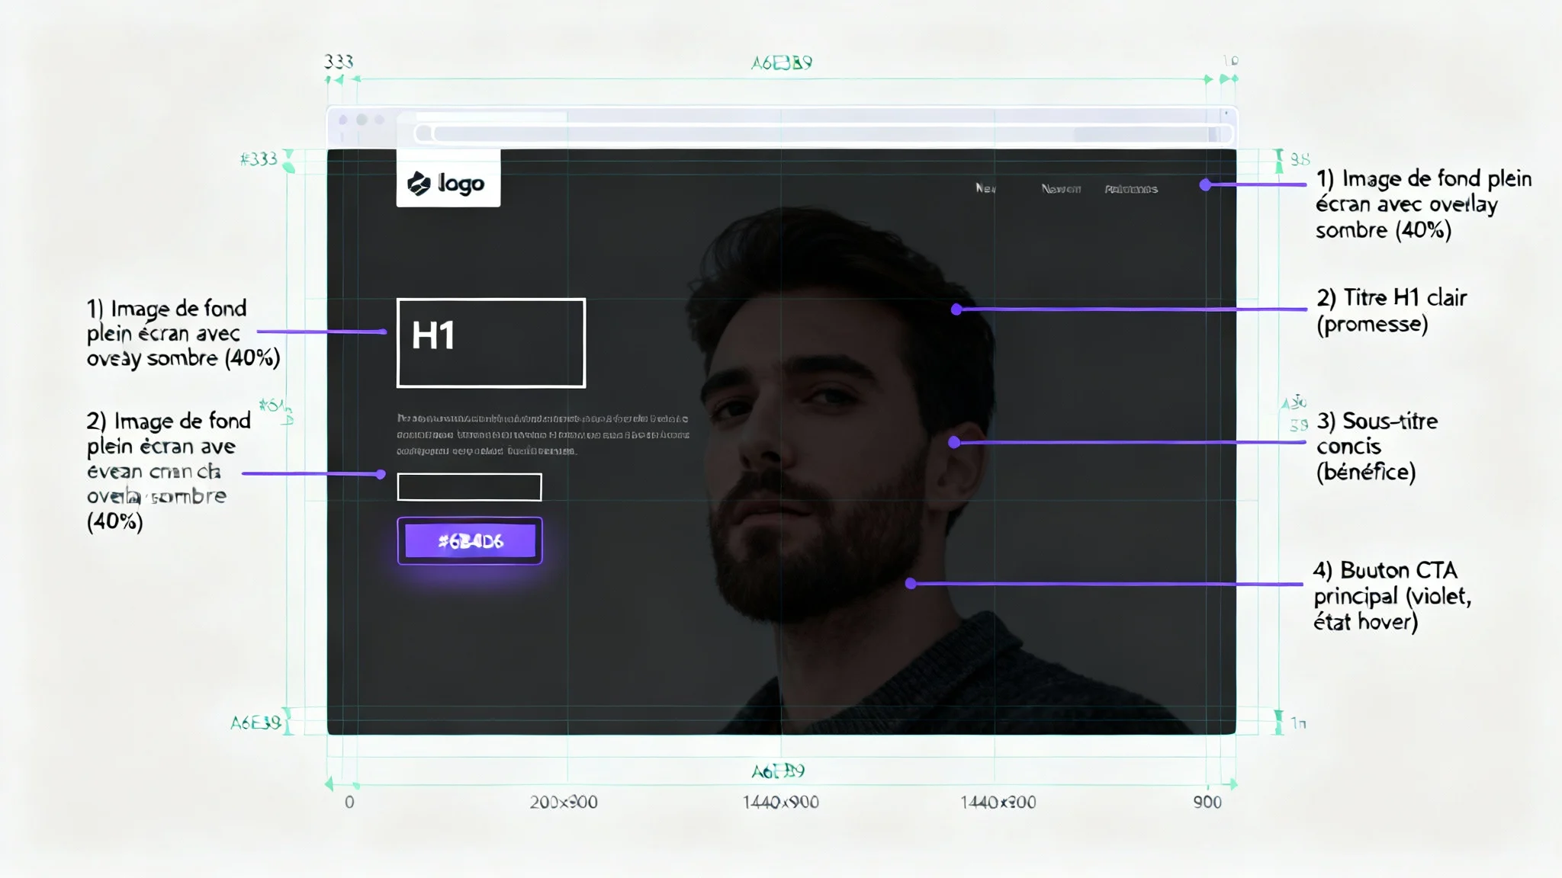
Task: Click the logo icon in the header
Action: (420, 181)
